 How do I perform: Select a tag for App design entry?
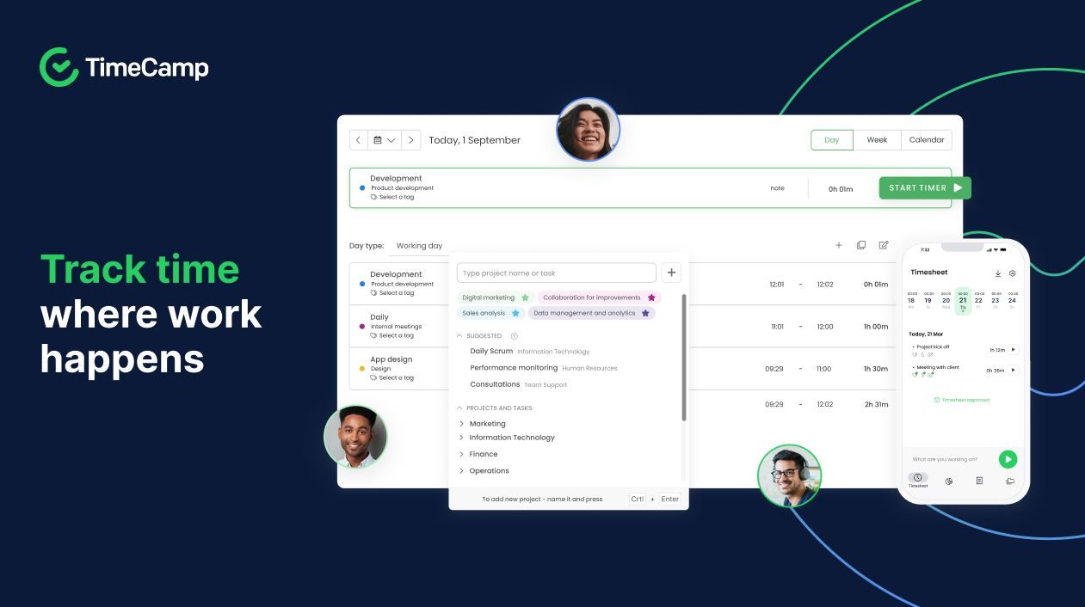(x=392, y=377)
